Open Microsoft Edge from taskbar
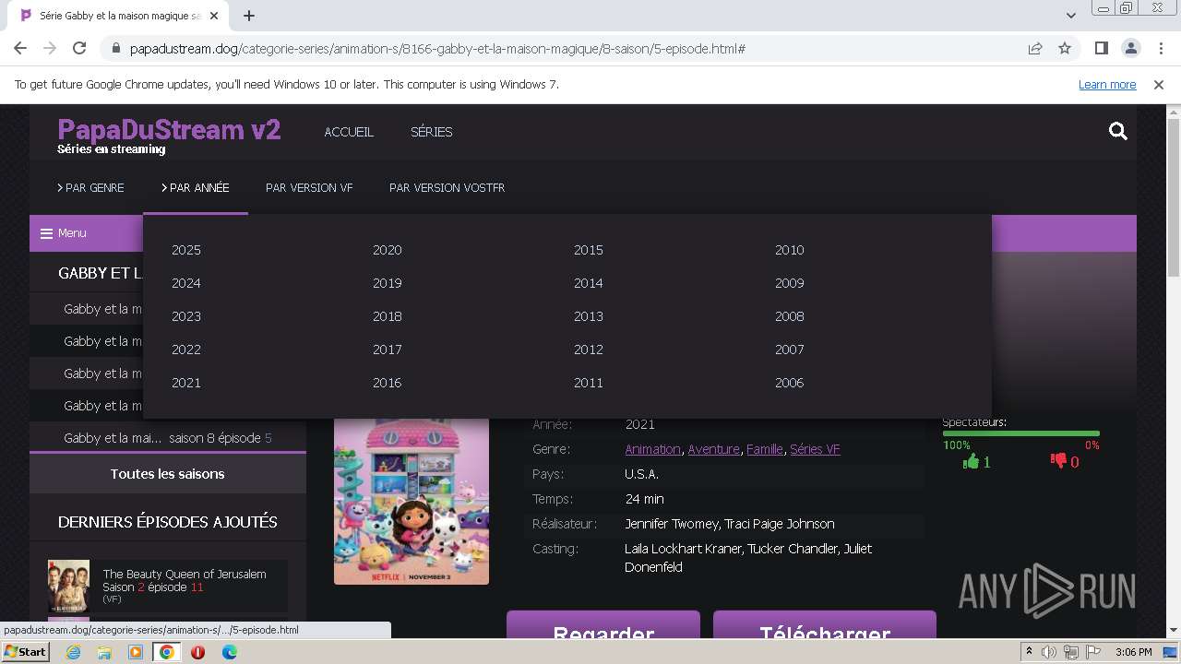This screenshot has width=1181, height=664. pyautogui.click(x=229, y=652)
